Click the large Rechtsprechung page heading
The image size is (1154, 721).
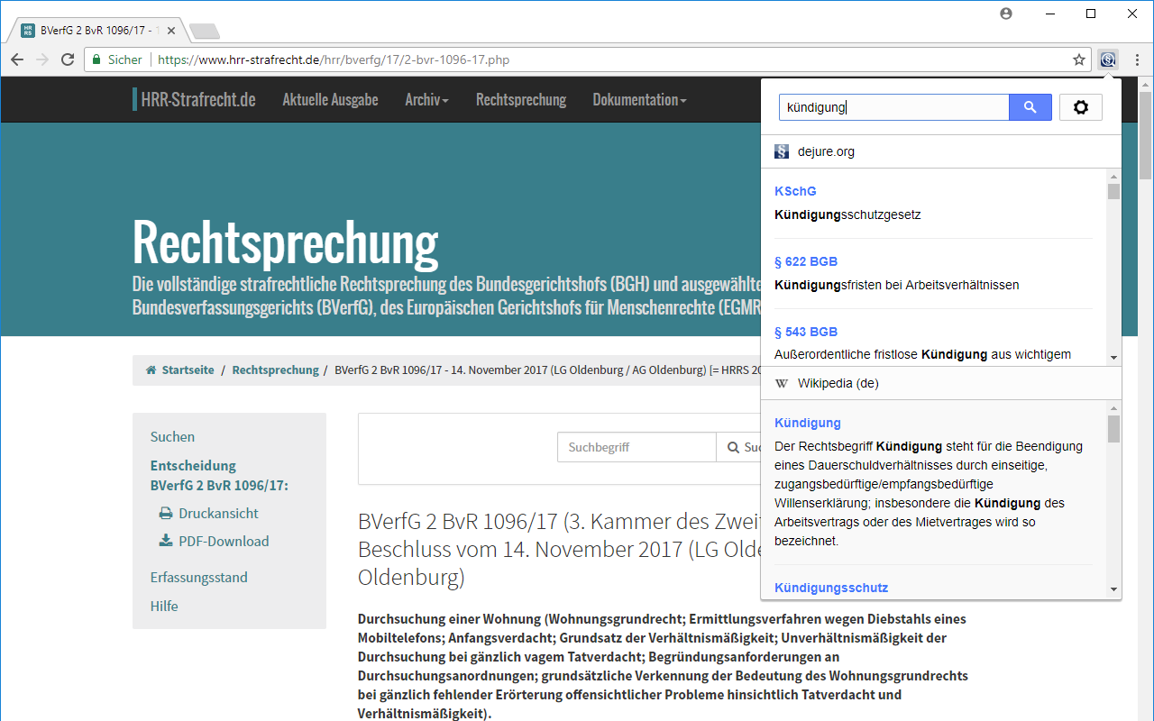click(x=285, y=242)
